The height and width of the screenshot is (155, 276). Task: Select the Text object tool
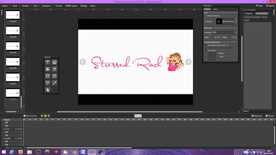pos(48,63)
